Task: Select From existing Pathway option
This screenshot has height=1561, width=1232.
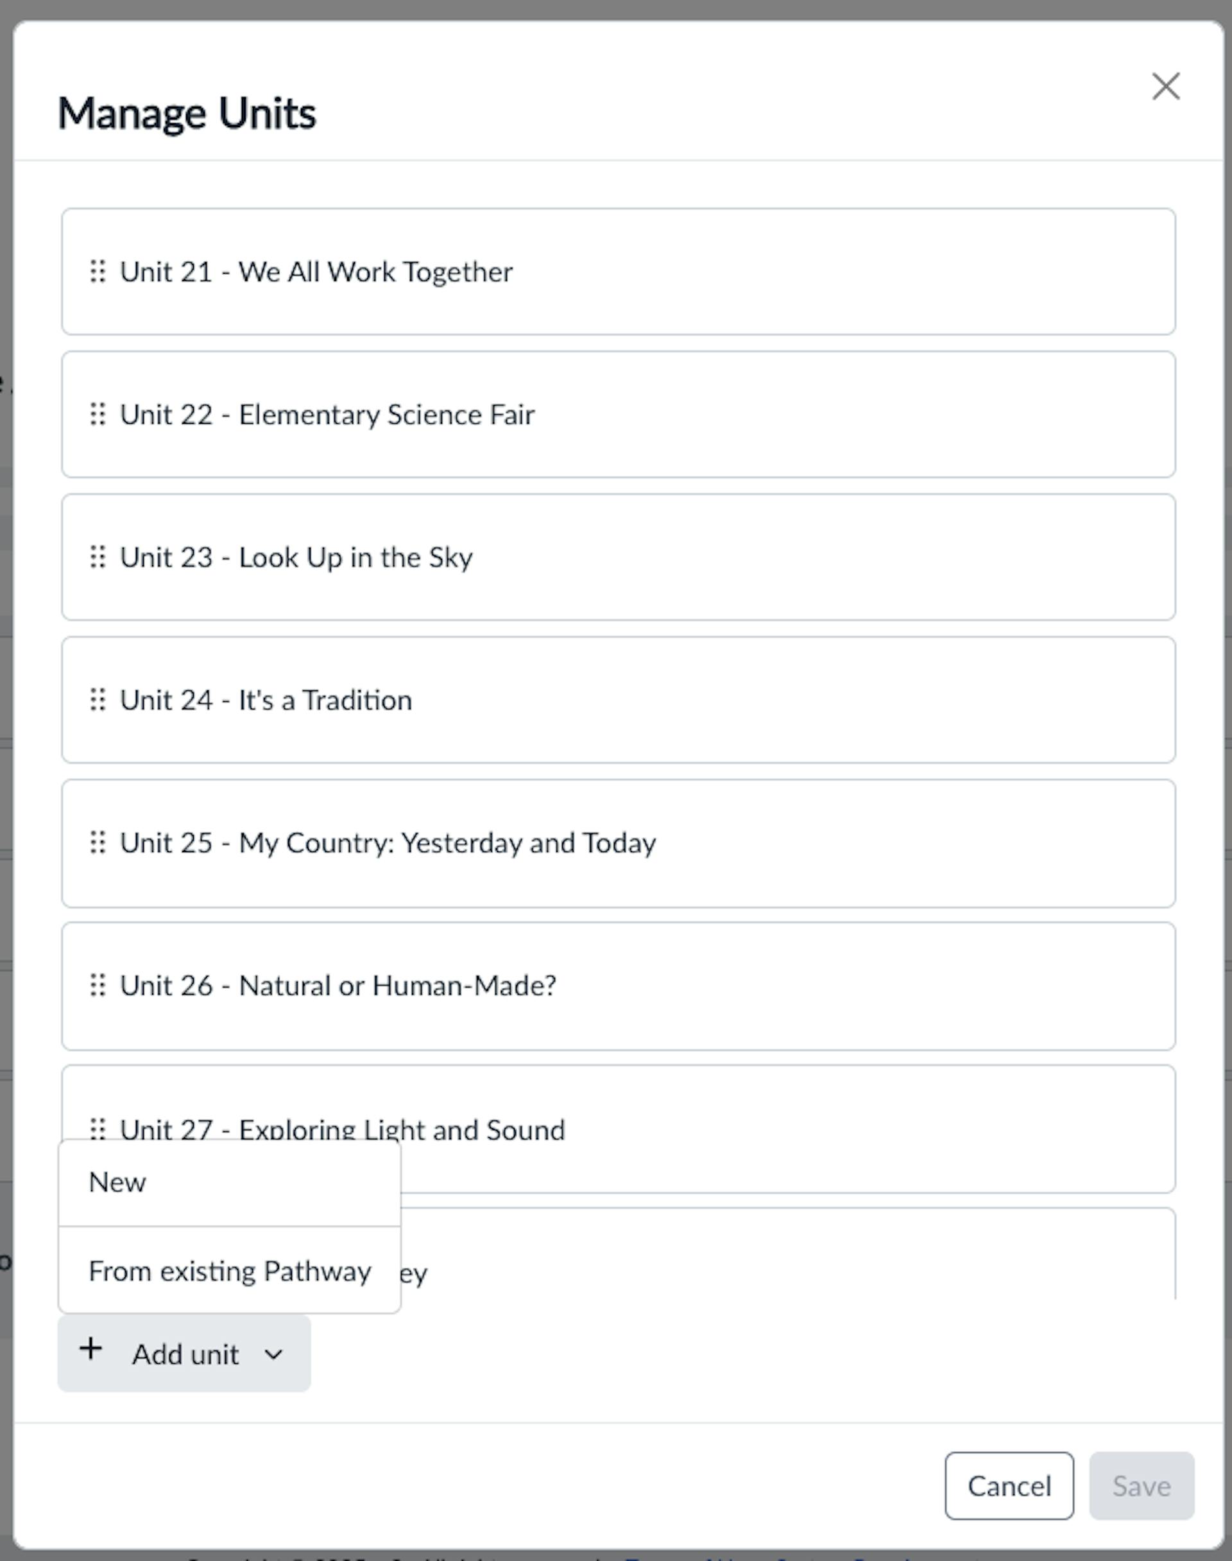Action: click(x=228, y=1271)
